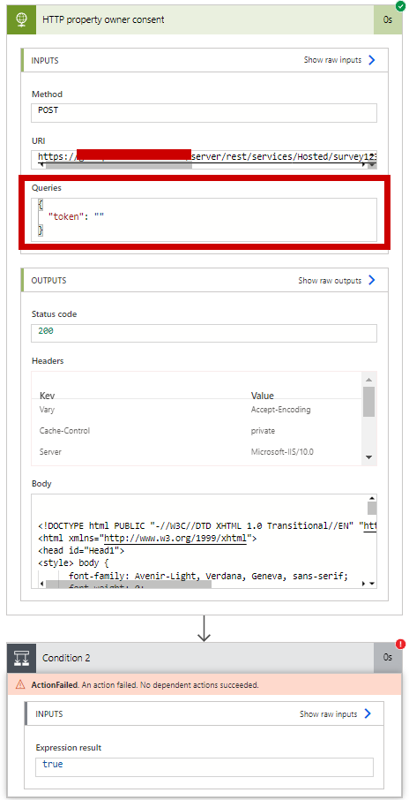Click the Cache-Control header key
409x800 pixels.
64,431
